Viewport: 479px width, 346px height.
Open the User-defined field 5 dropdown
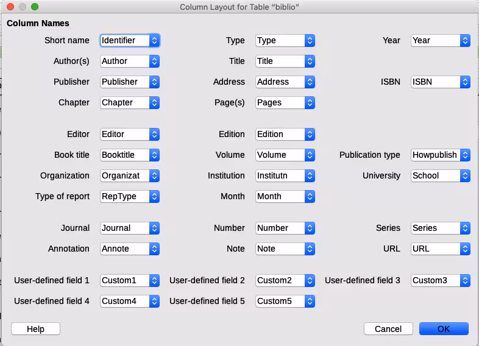pos(285,302)
